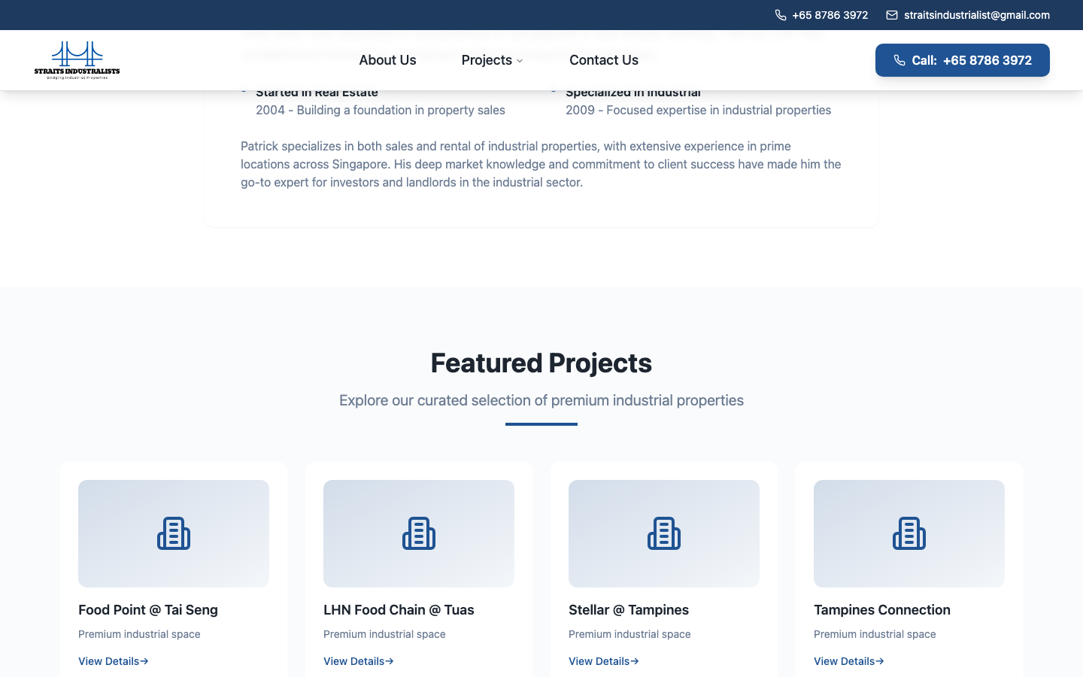The width and height of the screenshot is (1083, 677).
Task: Select LHN Food Chain @ Tuas title
Action: [x=399, y=610]
